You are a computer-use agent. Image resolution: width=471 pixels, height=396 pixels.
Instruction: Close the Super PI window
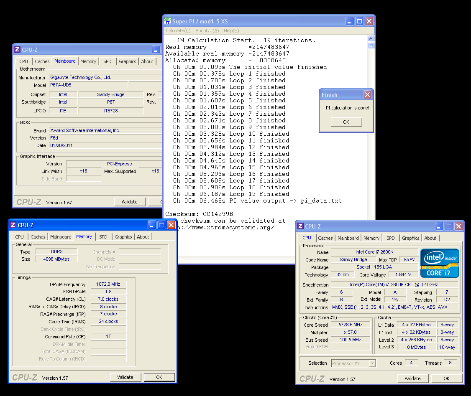point(369,21)
